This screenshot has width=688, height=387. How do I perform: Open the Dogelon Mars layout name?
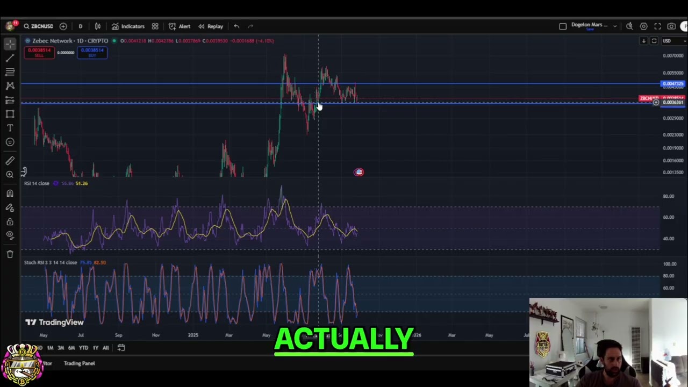coord(589,25)
